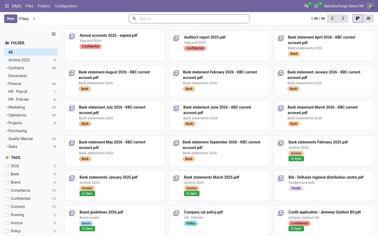Click the search magnifier icon
Image resolution: width=378 pixels, height=236 pixels.
134,19
